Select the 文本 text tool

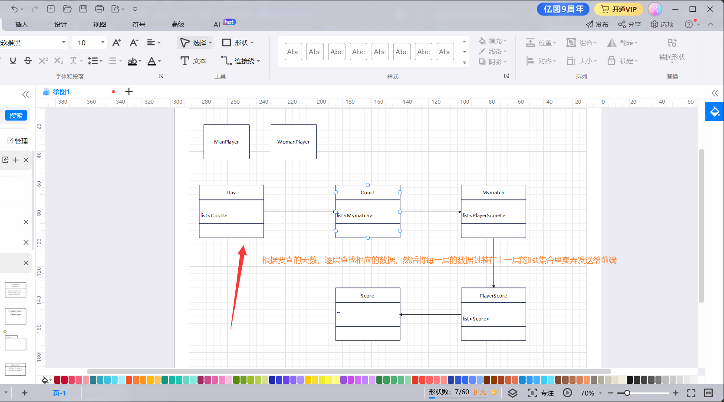pos(193,61)
